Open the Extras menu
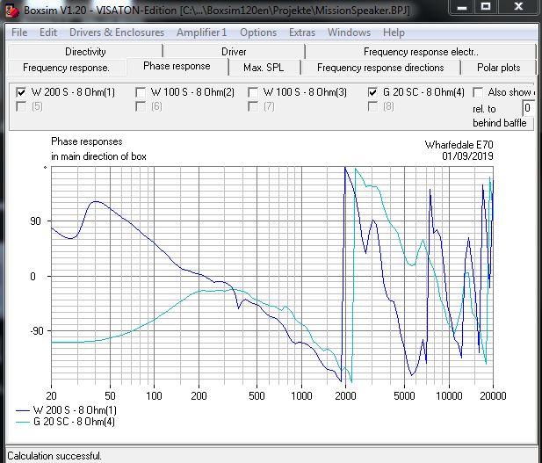This screenshot has width=542, height=463. click(302, 33)
